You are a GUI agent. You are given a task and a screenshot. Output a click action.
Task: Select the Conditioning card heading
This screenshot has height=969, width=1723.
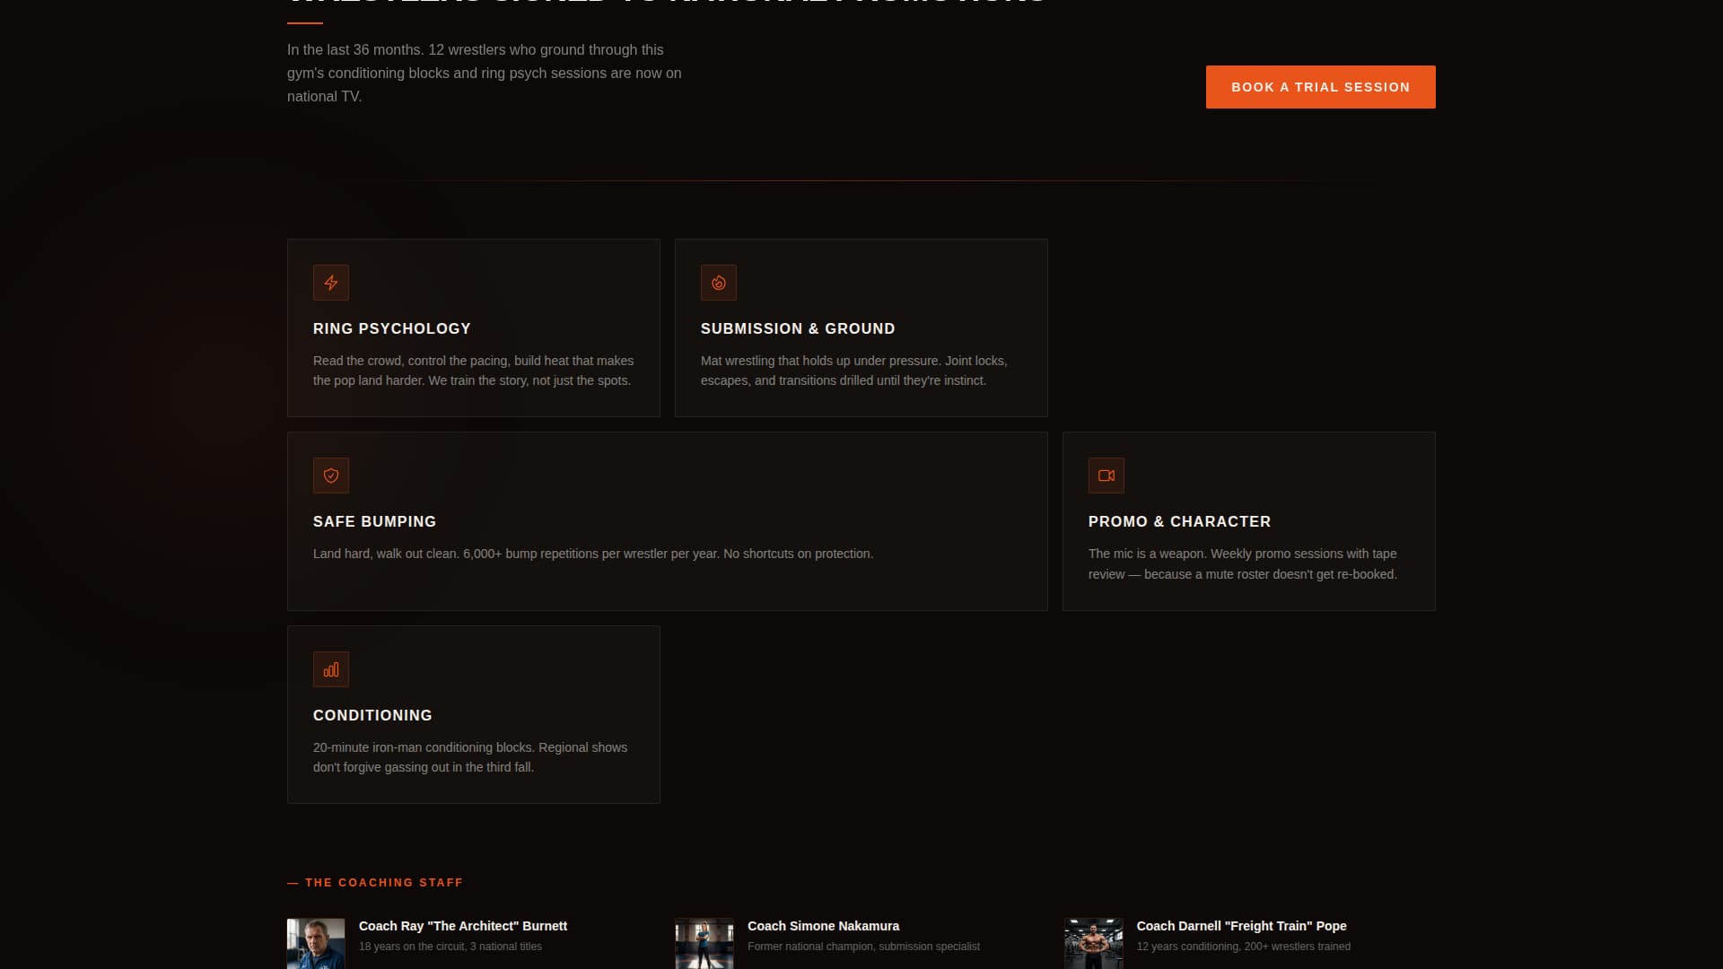click(x=372, y=715)
